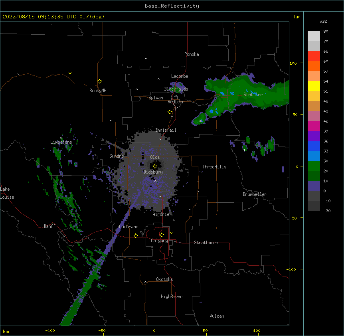Click the white plus marker in eastern green cells
This screenshot has width=344, height=336.
[244, 150]
